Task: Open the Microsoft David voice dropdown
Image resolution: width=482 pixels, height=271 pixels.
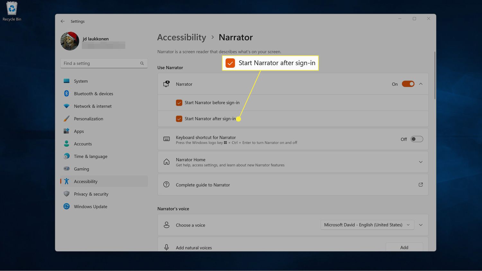Action: coord(367,225)
